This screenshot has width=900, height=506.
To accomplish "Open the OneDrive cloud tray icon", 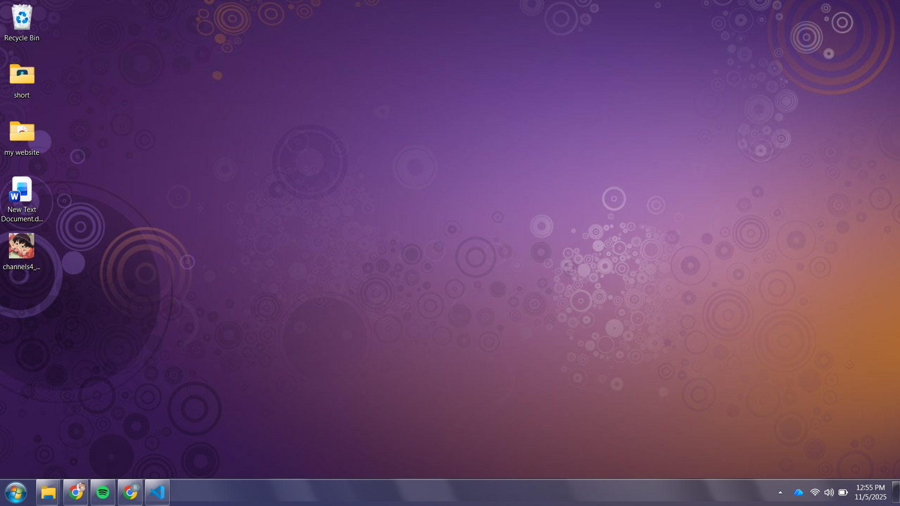I will (798, 492).
